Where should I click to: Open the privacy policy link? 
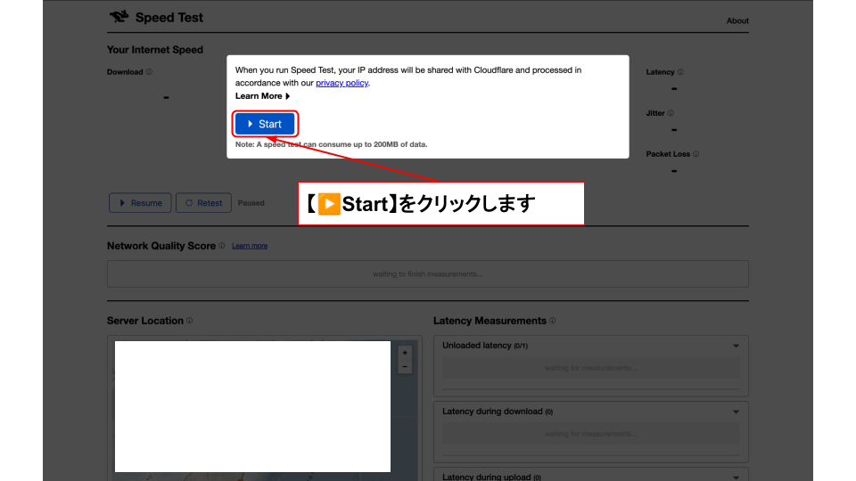click(x=342, y=83)
